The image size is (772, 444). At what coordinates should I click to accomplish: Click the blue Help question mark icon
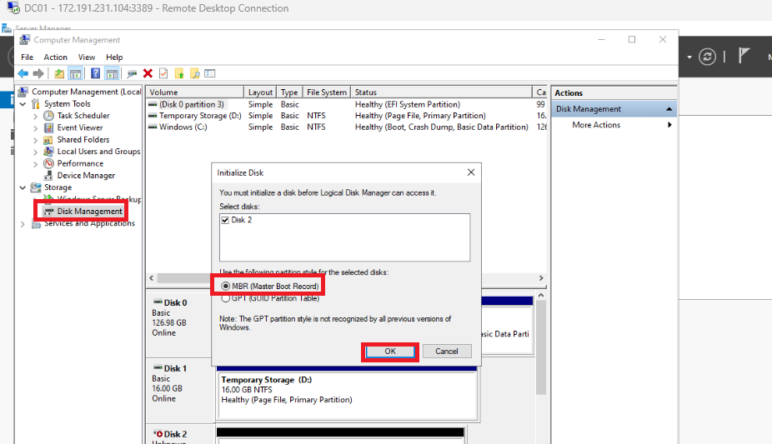tap(96, 74)
